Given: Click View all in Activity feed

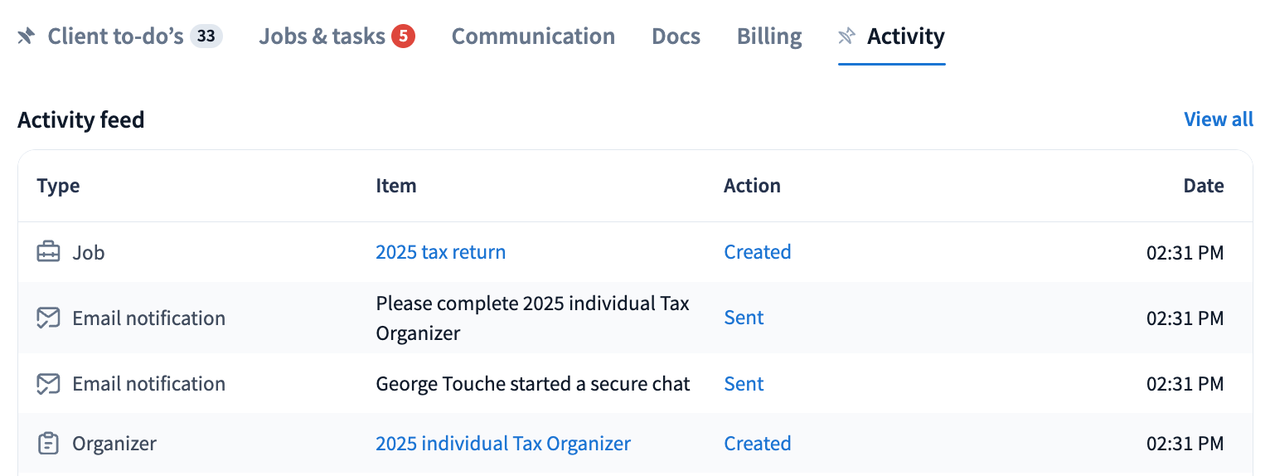Looking at the screenshot, I should click(1218, 119).
